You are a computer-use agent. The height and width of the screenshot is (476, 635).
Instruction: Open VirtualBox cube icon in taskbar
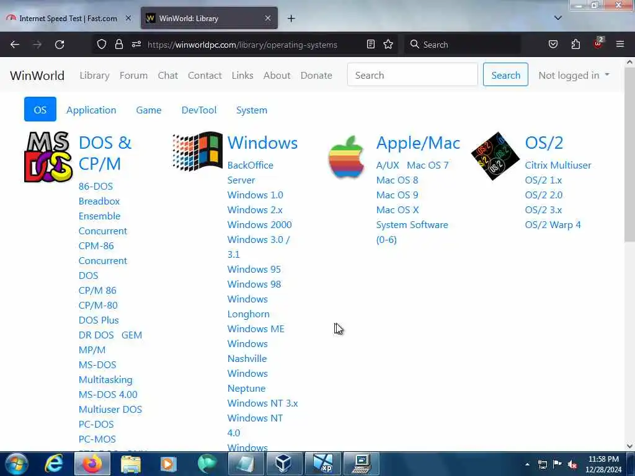click(x=283, y=464)
